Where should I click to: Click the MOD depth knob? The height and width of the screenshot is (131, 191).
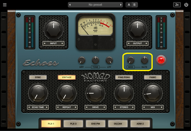(131, 60)
